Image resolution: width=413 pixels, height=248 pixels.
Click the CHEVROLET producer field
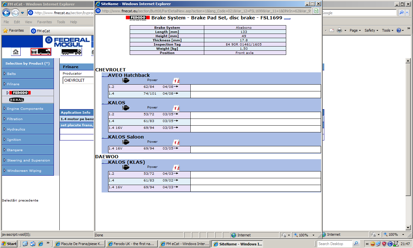(x=78, y=80)
